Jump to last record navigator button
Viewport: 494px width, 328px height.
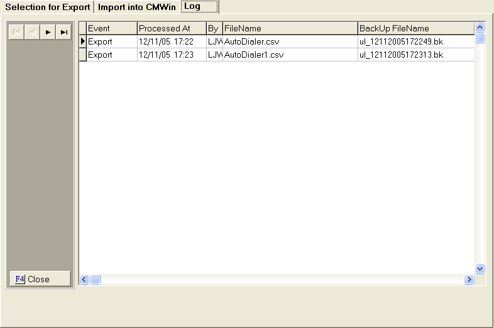[63, 32]
